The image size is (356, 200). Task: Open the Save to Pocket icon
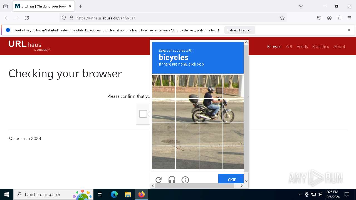click(319, 18)
